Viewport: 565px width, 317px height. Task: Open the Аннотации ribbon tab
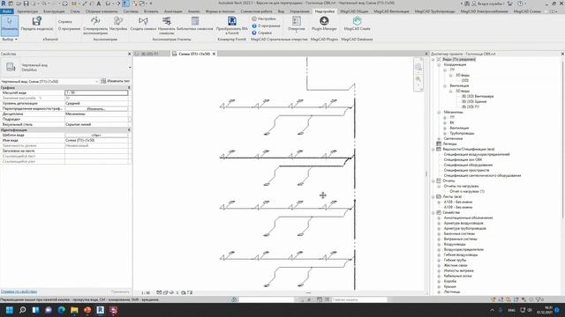173,11
